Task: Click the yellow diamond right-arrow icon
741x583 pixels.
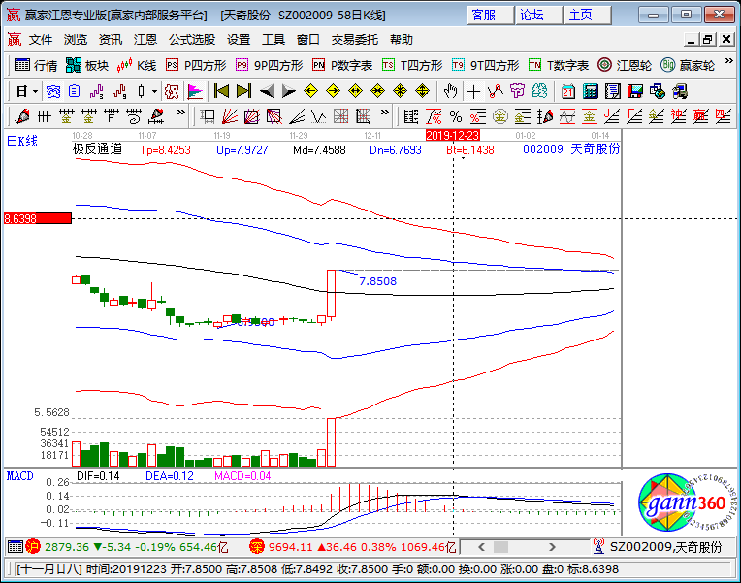Action: coord(334,91)
